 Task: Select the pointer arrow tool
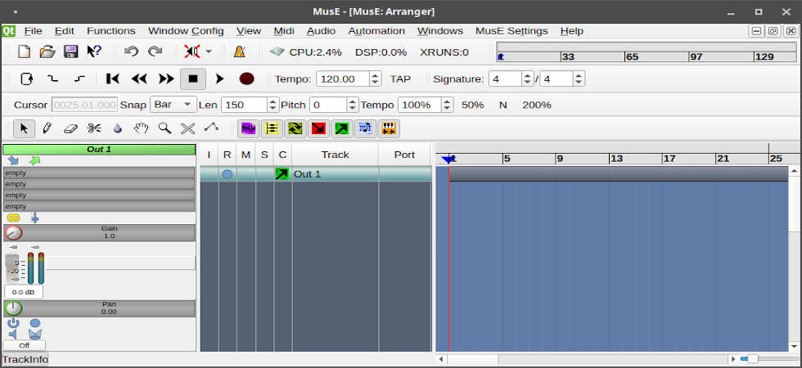point(24,128)
